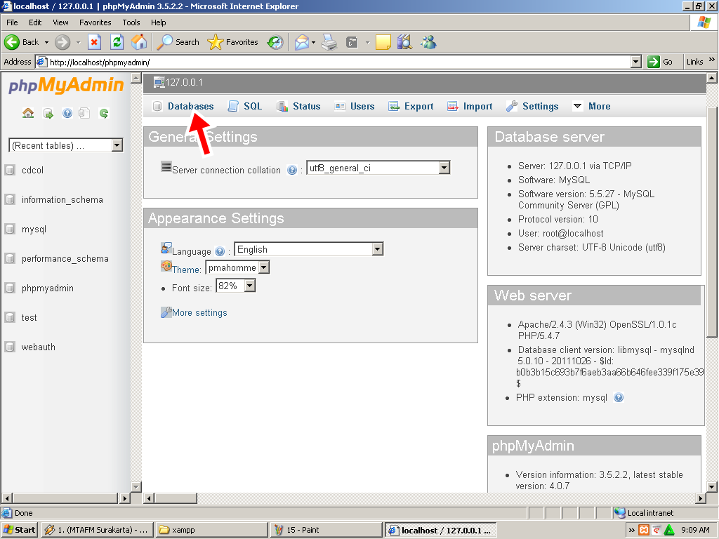Click the Mail toolbar icon
Image resolution: width=719 pixels, height=539 pixels.
(x=302, y=42)
